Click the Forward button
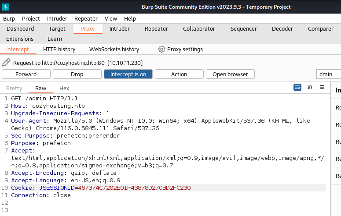The image size is (341, 216). 26,74
